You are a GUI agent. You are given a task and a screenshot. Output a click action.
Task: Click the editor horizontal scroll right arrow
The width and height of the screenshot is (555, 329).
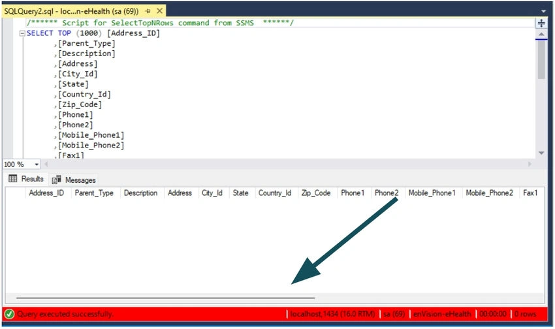(x=530, y=164)
